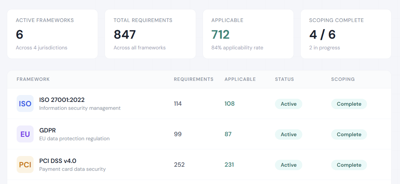Click the Active status pill for PCI DSS v4.0
Image resolution: width=400 pixels, height=184 pixels.
288,165
